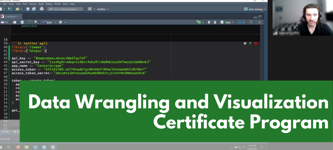Open the View menu
333x150 pixels.
click(x=18, y=4)
